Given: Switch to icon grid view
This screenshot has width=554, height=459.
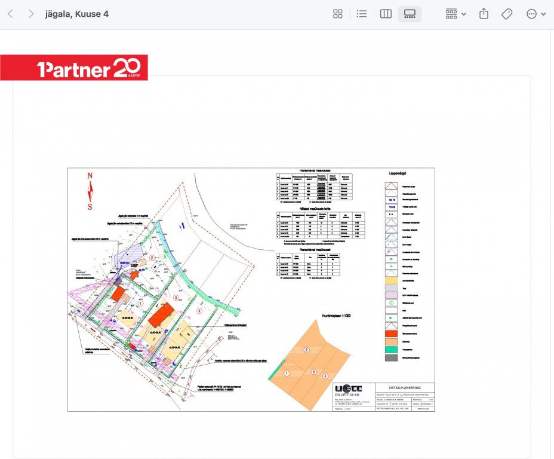Looking at the screenshot, I should (338, 14).
